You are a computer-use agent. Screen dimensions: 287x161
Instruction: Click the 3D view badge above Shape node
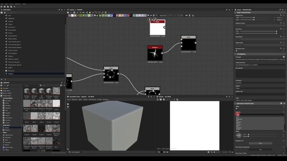150,19
